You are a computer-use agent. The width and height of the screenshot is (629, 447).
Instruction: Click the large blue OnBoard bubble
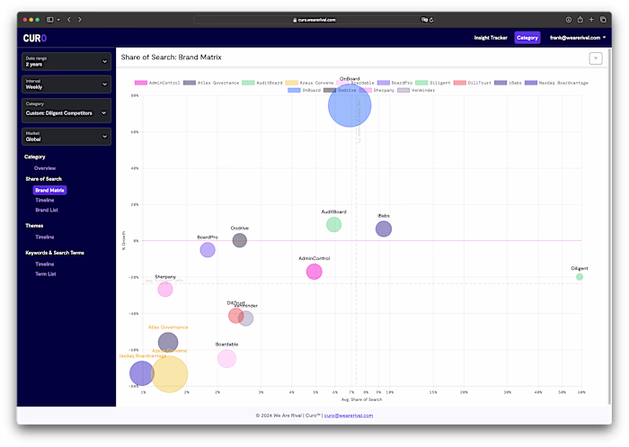point(350,105)
